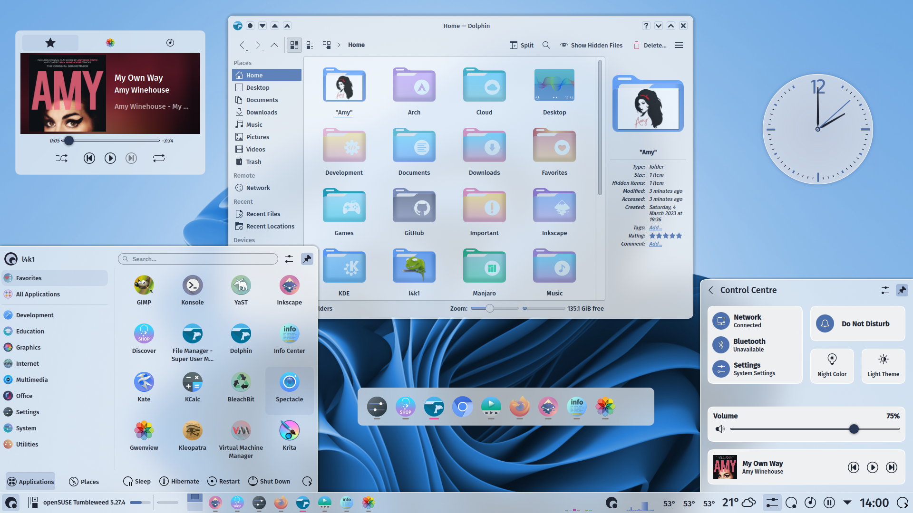The image size is (913, 513).
Task: Open the Arch folder in Dolphin
Action: pos(414,92)
